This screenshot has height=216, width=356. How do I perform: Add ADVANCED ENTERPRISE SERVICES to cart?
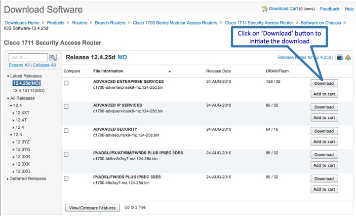(x=324, y=94)
